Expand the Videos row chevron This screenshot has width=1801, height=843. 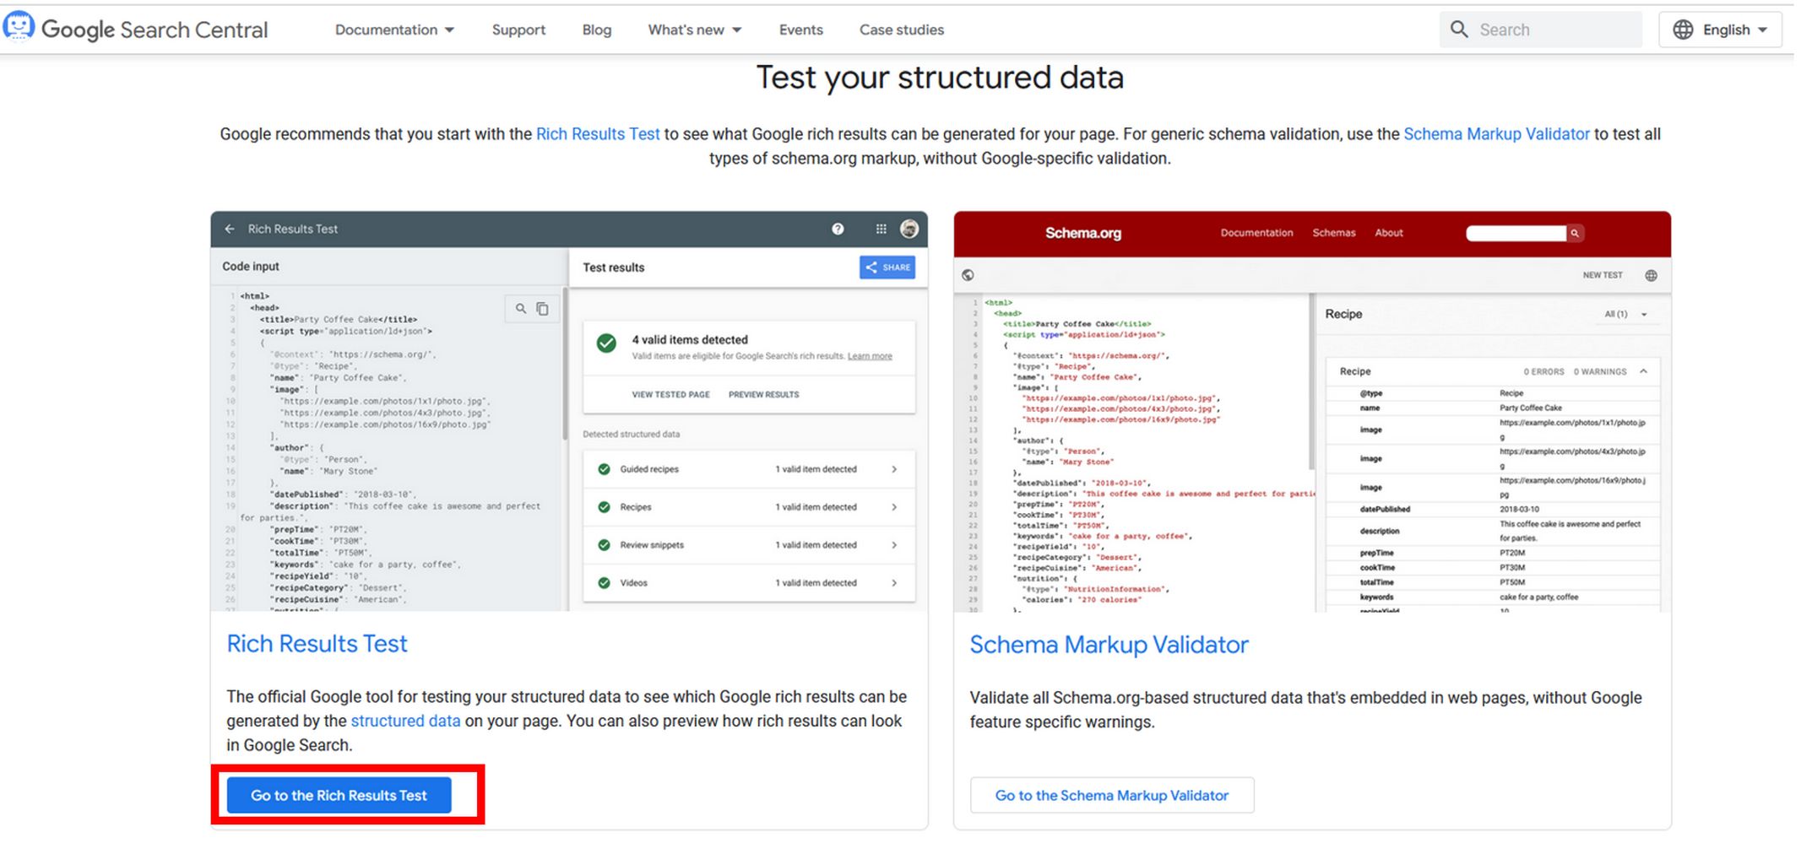pos(894,583)
